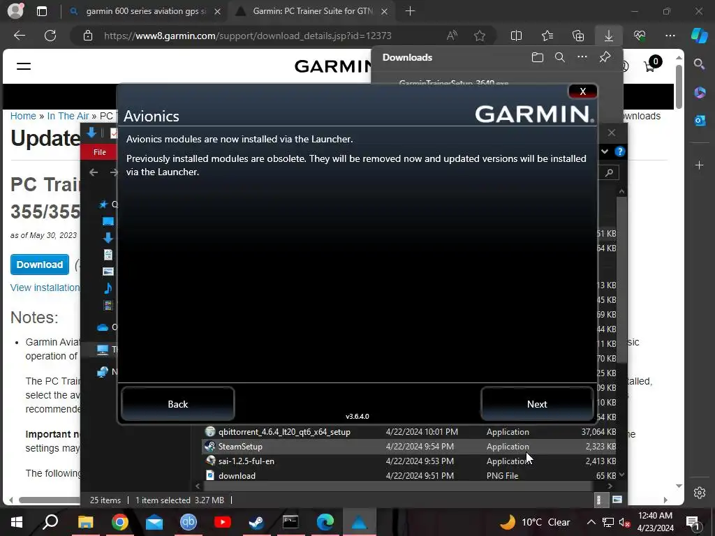Search downloads in the Downloads panel
715x536 pixels.
point(559,57)
